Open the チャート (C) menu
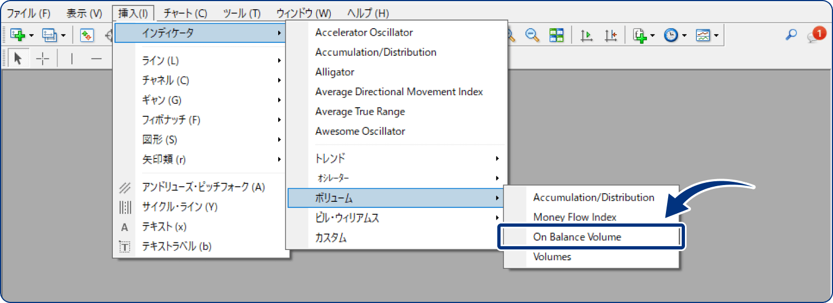The width and height of the screenshot is (833, 303). (x=185, y=13)
